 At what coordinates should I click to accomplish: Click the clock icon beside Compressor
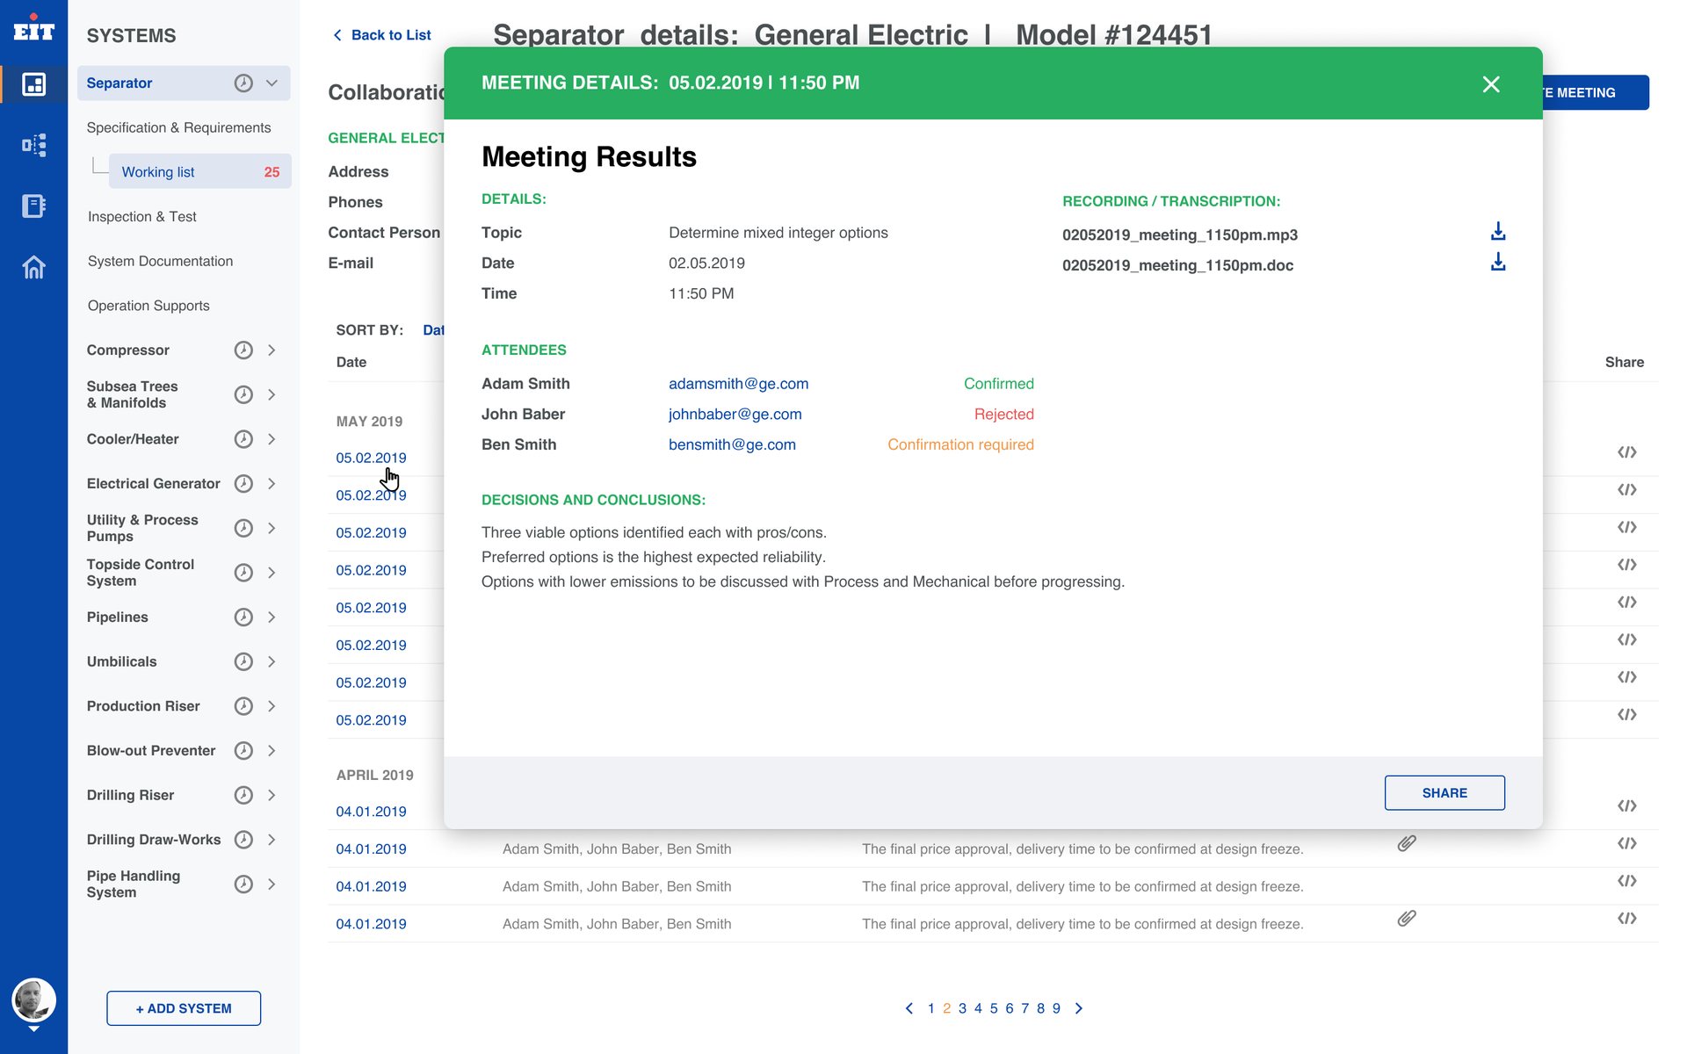pos(243,350)
